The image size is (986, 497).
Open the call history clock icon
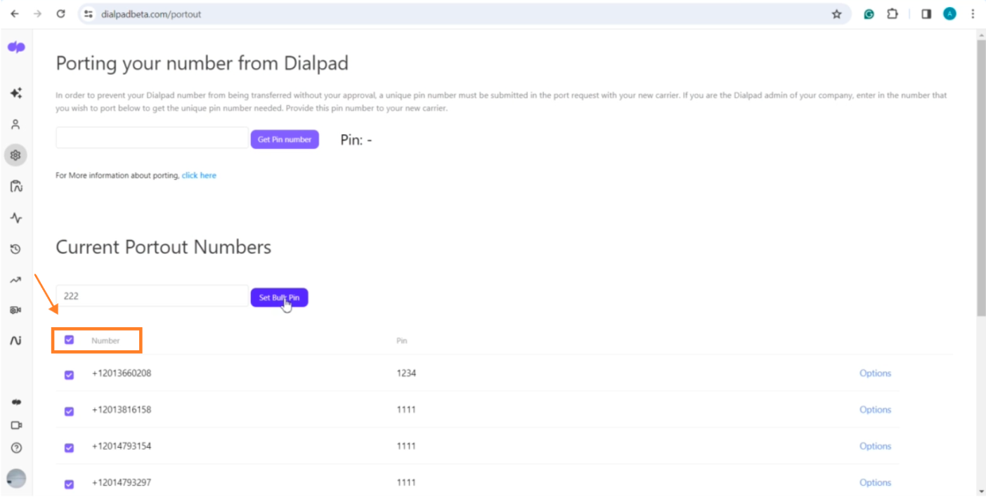coord(15,249)
